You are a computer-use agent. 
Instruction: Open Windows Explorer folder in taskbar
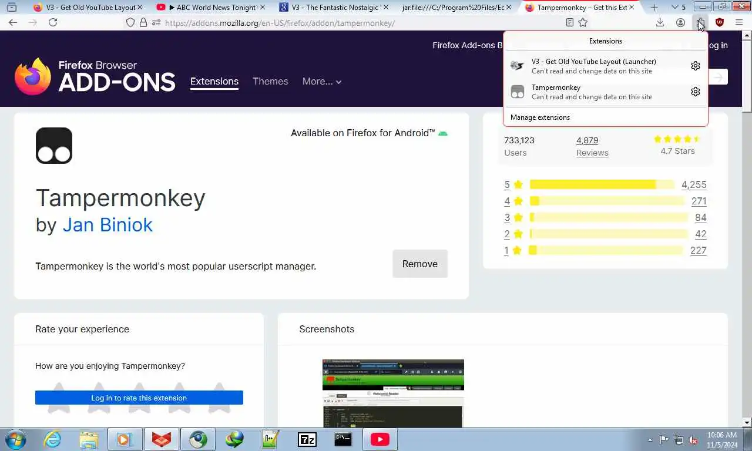[x=89, y=439]
